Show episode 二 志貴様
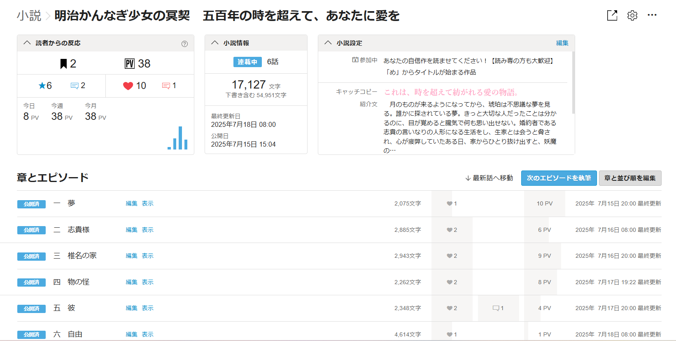This screenshot has height=341, width=676. 148,230
